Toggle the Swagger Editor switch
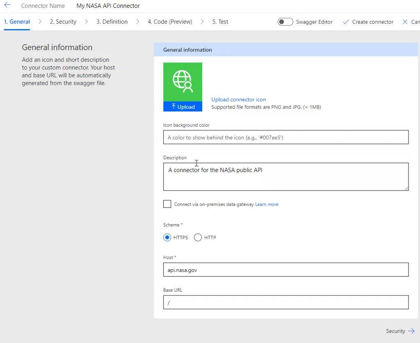This screenshot has height=343, width=420. (x=285, y=22)
